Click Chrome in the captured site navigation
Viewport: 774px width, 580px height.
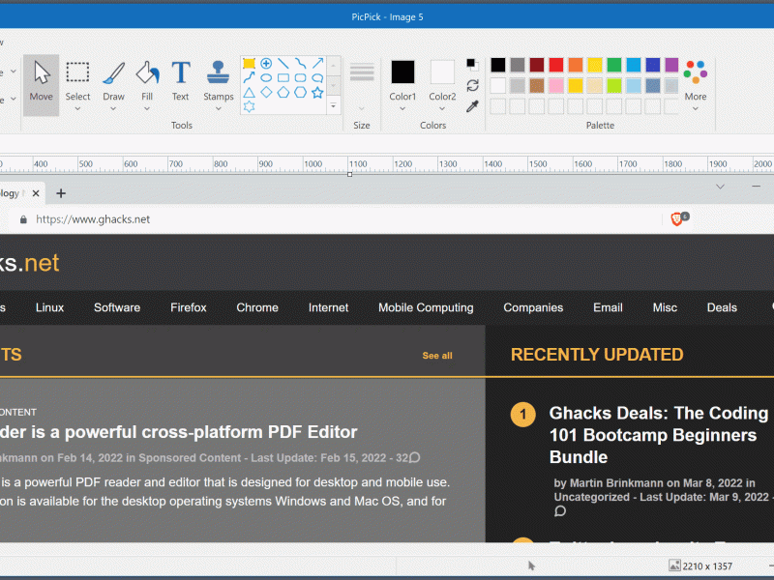(x=257, y=307)
